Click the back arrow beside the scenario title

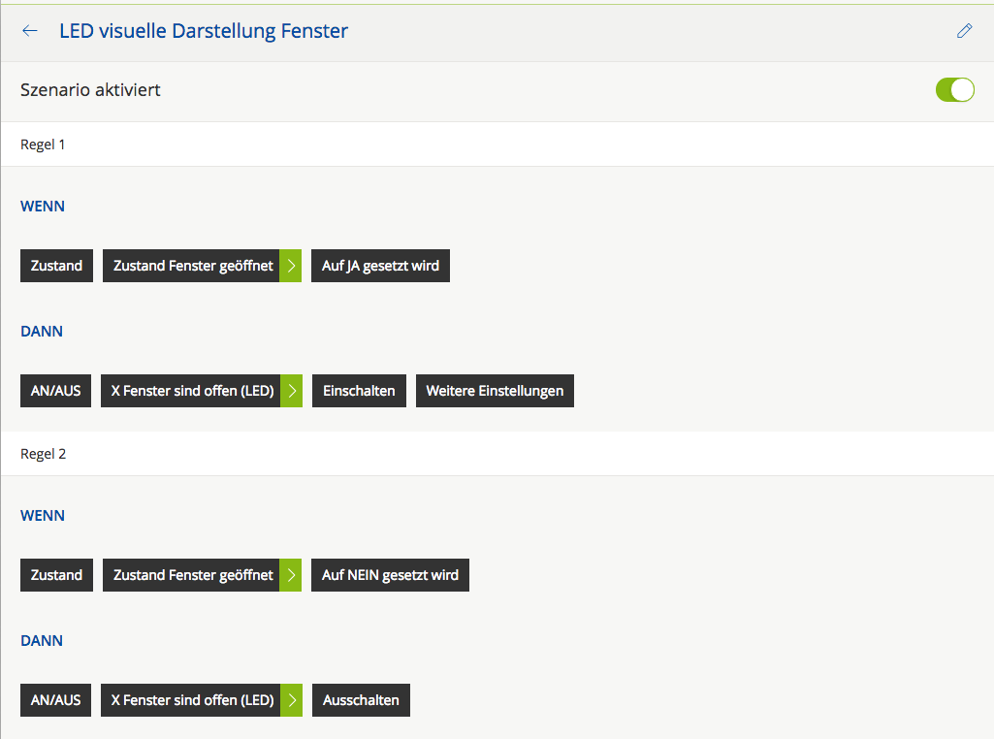[x=30, y=31]
